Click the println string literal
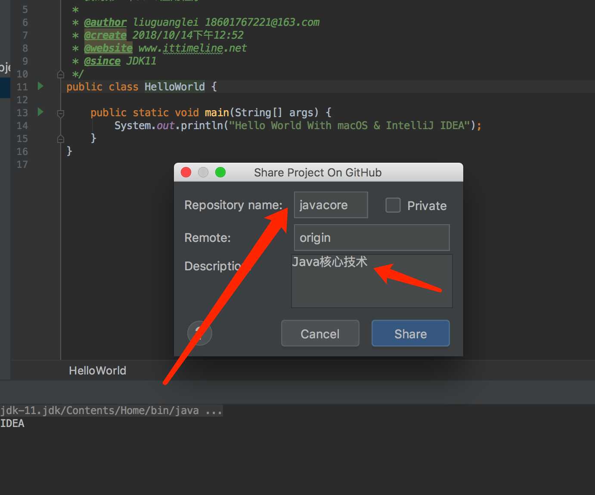The image size is (595, 495). pos(349,125)
